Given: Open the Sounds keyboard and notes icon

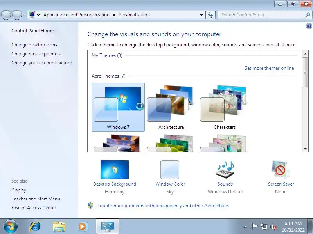Looking at the screenshot, I should 225,170.
